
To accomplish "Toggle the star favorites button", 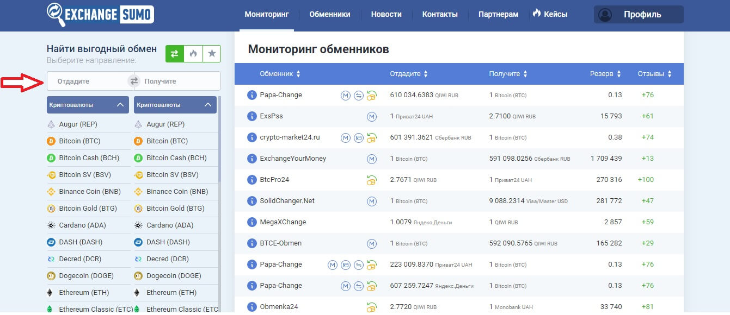I will point(212,54).
